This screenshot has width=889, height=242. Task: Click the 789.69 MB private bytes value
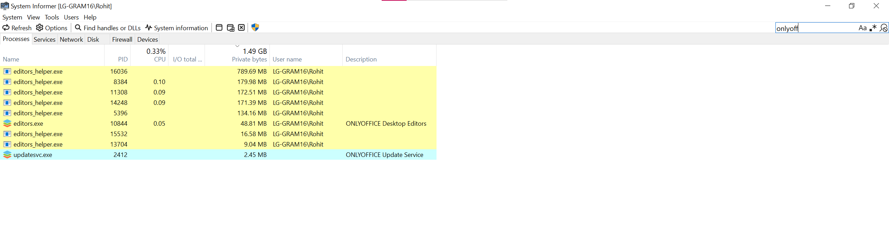pos(252,72)
